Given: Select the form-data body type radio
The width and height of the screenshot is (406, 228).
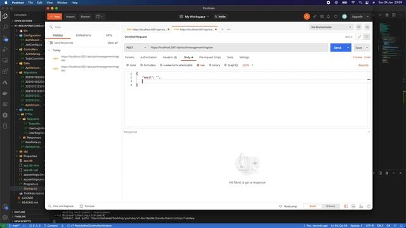Looking at the screenshot, I should point(141,65).
